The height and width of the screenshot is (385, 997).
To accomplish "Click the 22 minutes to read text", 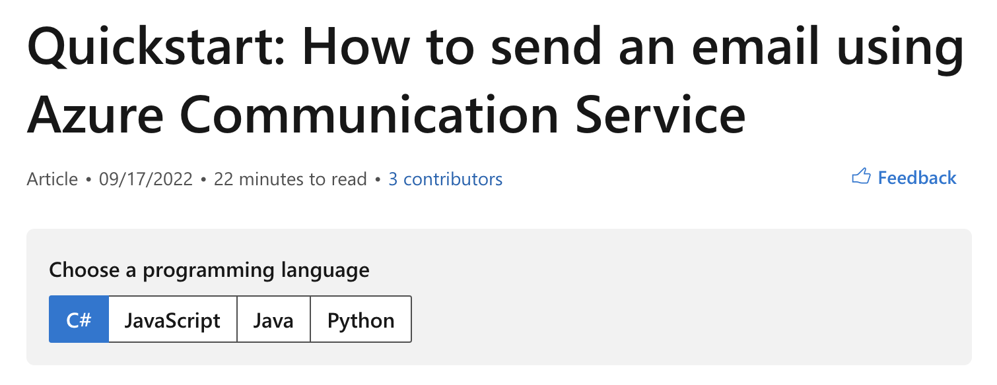I will [291, 179].
